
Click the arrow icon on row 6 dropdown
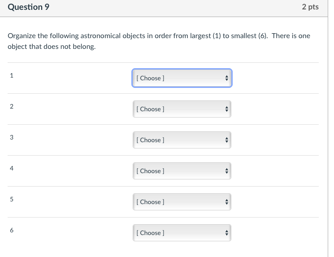(226, 233)
